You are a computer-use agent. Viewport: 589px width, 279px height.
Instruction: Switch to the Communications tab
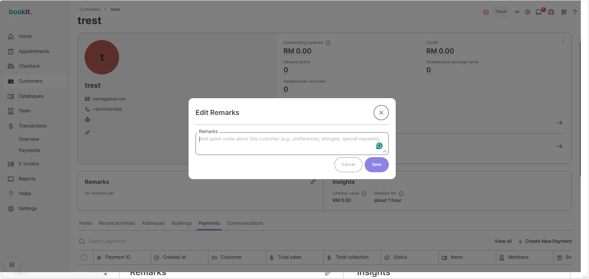click(245, 223)
